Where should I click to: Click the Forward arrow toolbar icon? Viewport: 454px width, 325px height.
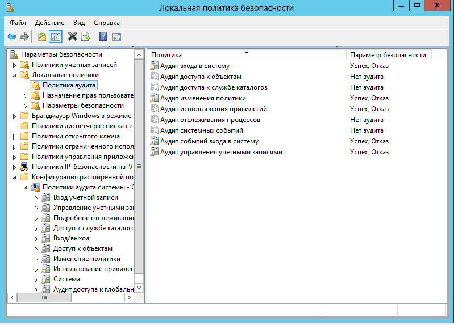pos(24,37)
